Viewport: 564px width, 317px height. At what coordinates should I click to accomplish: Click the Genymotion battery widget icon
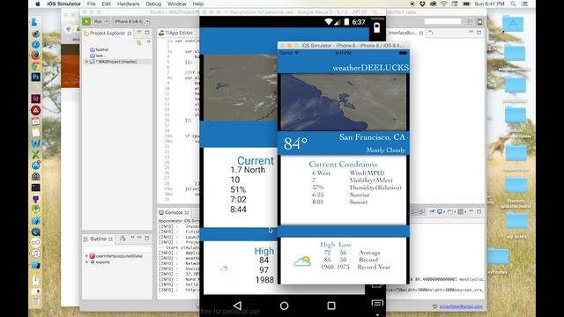click(x=376, y=27)
